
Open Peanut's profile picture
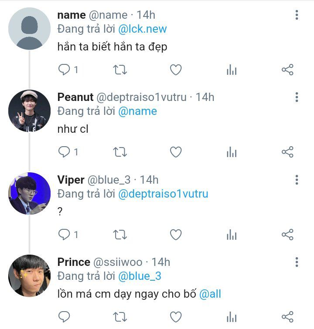[x=29, y=111]
